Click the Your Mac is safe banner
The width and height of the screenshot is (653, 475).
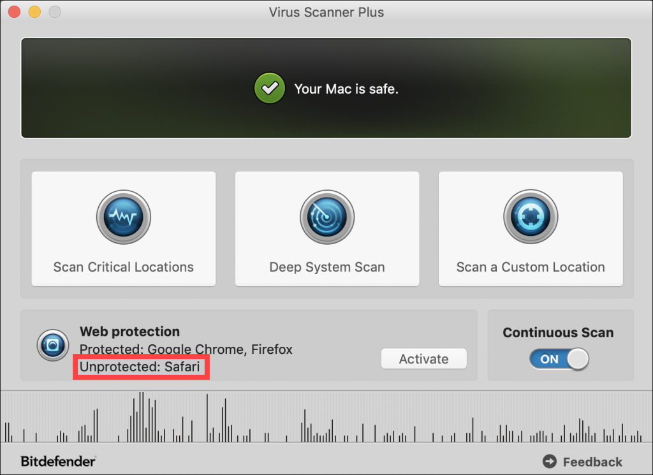point(326,88)
